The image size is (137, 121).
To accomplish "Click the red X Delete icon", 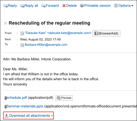I will pos(64,6).
